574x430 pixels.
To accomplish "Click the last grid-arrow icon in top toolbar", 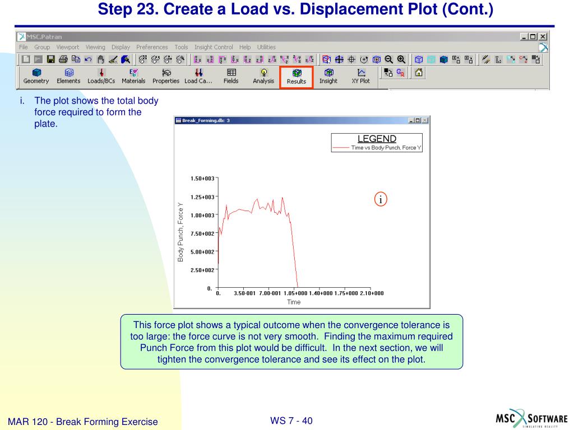I will tap(536, 59).
